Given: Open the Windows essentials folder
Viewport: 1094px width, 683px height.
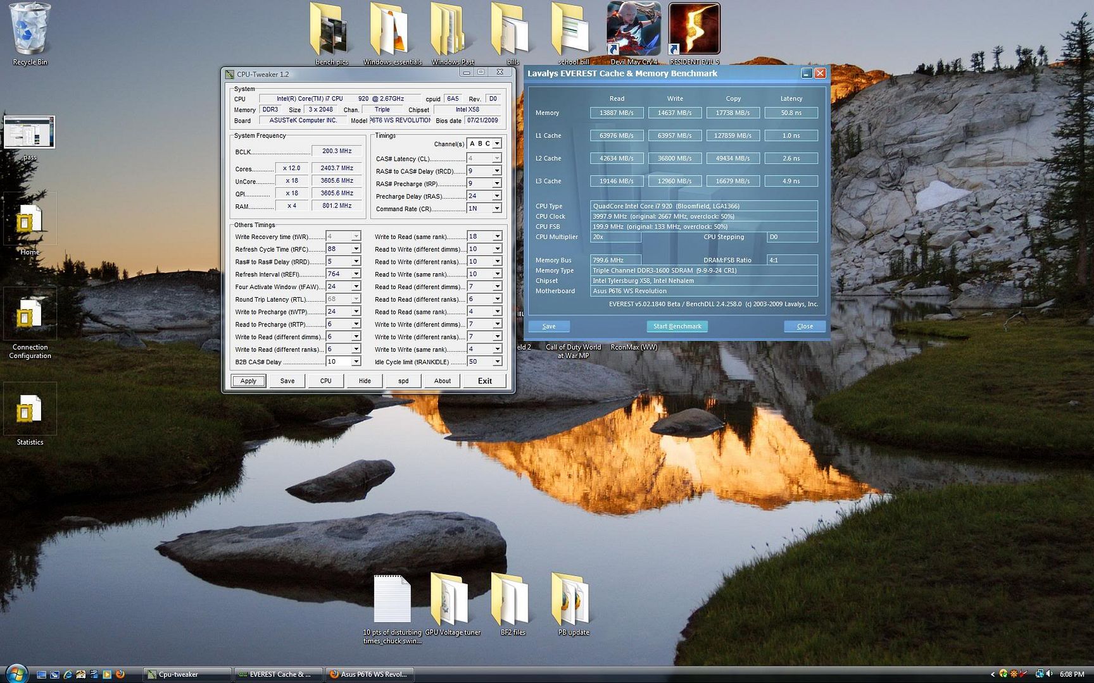Looking at the screenshot, I should [392, 34].
